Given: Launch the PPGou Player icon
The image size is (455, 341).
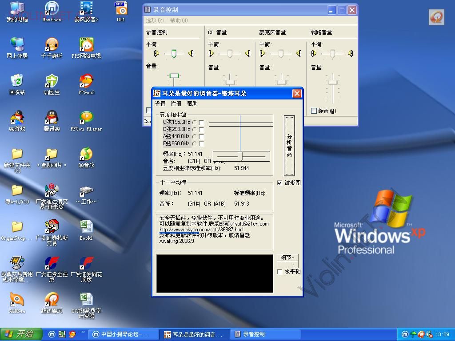Looking at the screenshot, I should (x=87, y=121).
